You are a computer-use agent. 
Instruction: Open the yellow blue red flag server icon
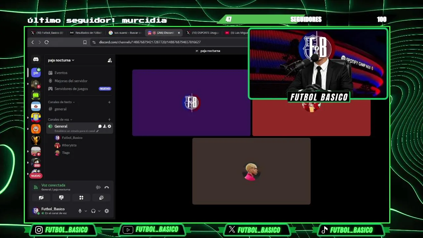(36, 118)
